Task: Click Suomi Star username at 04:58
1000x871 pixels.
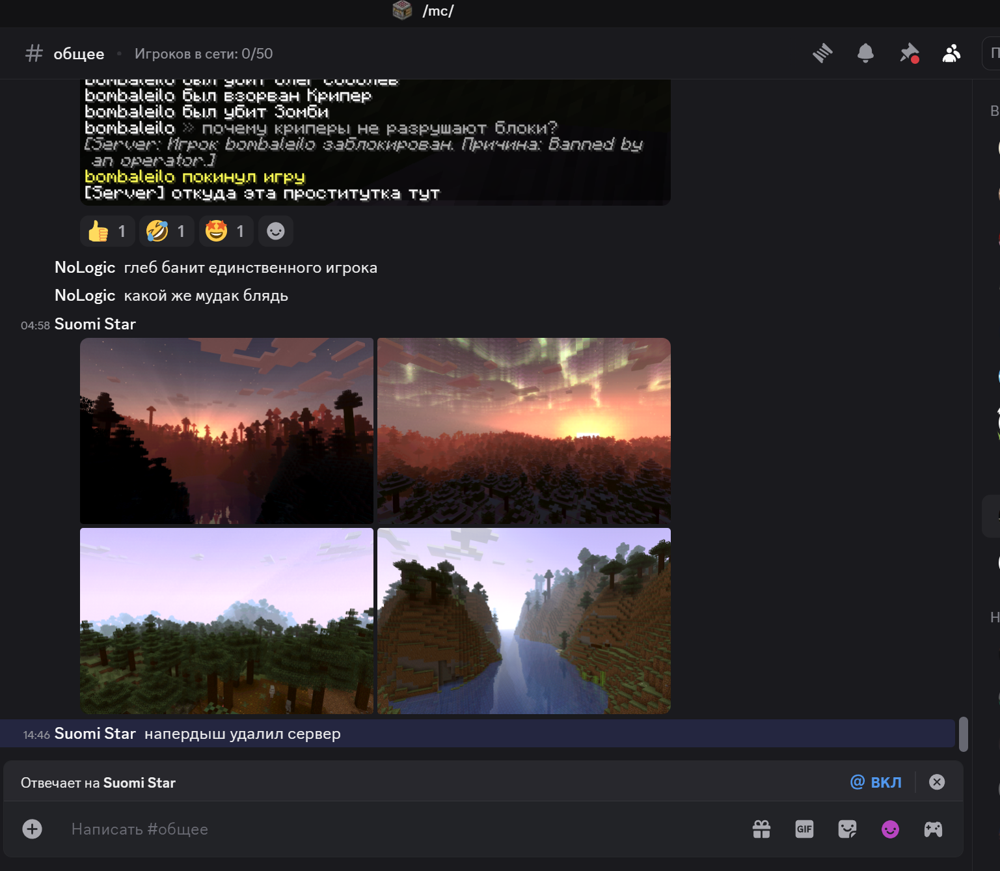Action: click(95, 324)
